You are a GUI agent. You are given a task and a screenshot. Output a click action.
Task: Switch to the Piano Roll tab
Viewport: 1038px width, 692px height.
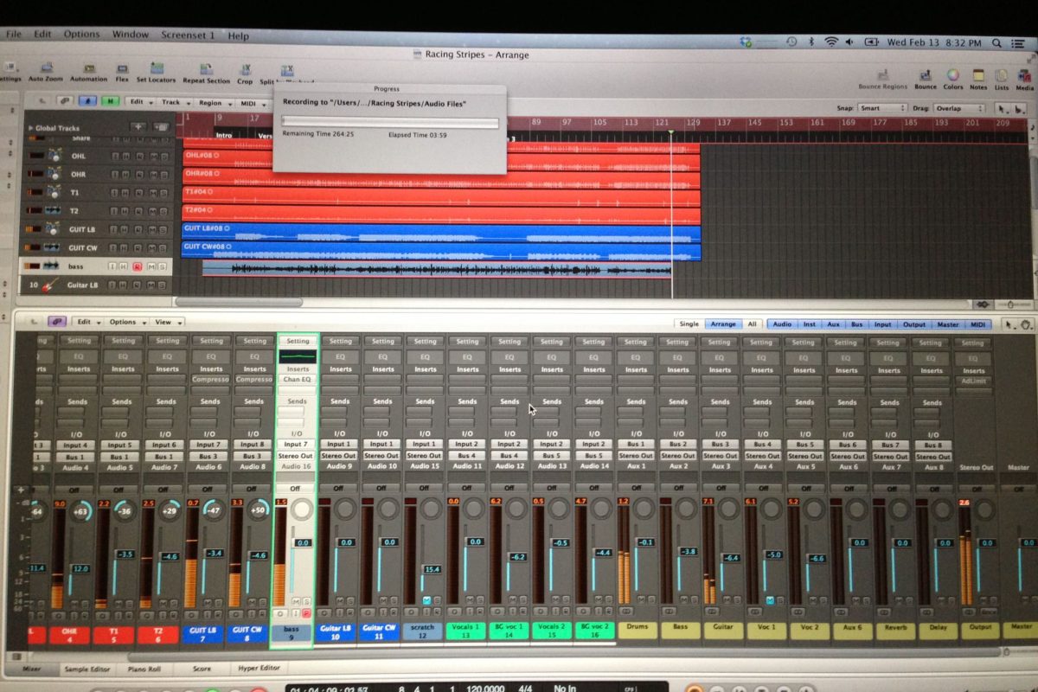[x=144, y=670]
